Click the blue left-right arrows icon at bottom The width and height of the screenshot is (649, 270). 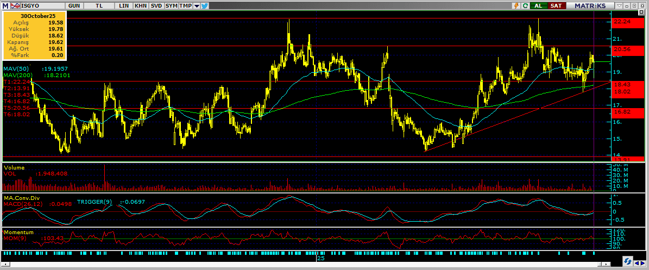pyautogui.click(x=637, y=262)
